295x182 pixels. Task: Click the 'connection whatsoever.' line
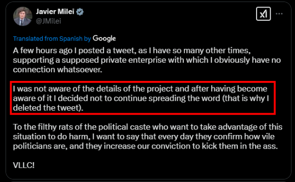pyautogui.click(x=58, y=70)
